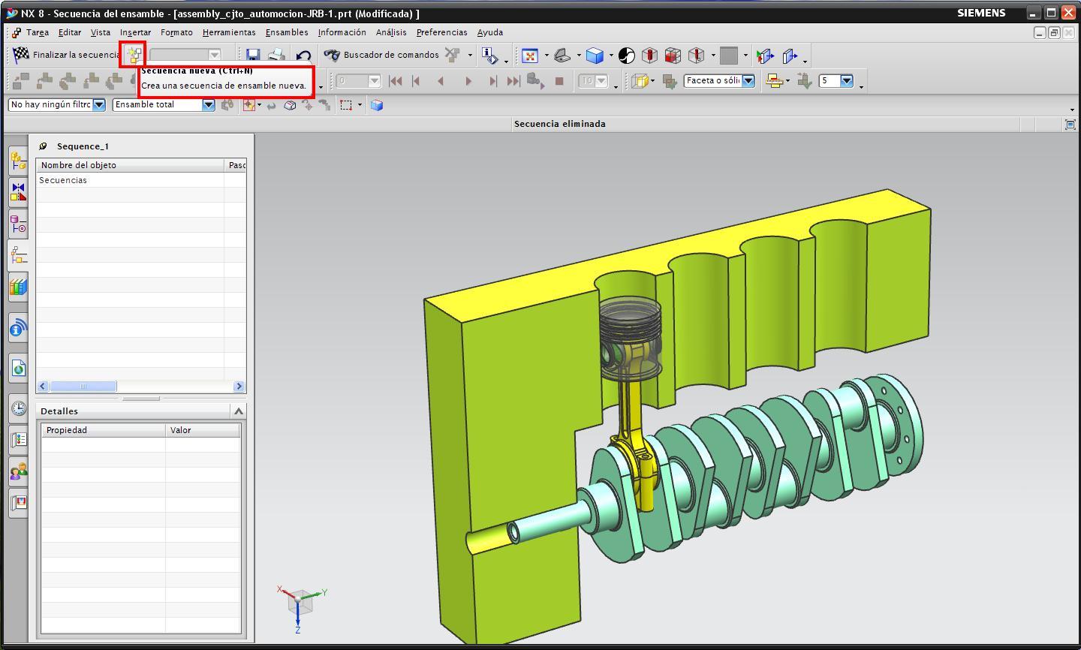
Task: Click the Propiedad column header
Action: point(104,430)
